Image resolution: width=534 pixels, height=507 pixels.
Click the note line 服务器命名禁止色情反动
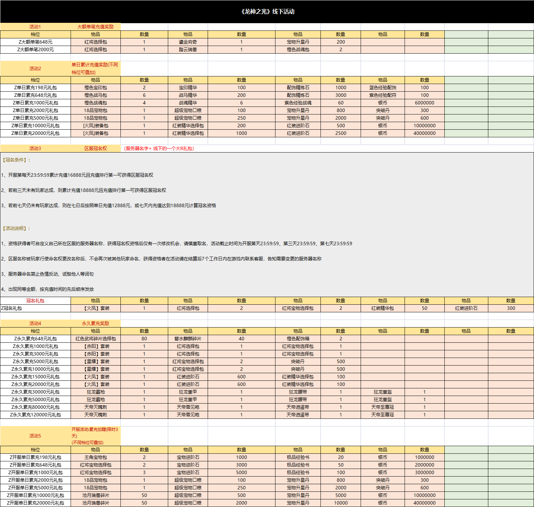pos(47,274)
